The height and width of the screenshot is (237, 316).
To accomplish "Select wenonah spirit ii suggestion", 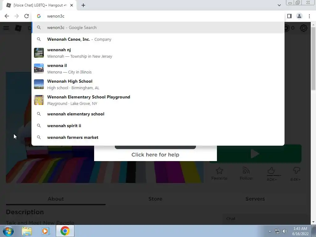I will [158, 126].
